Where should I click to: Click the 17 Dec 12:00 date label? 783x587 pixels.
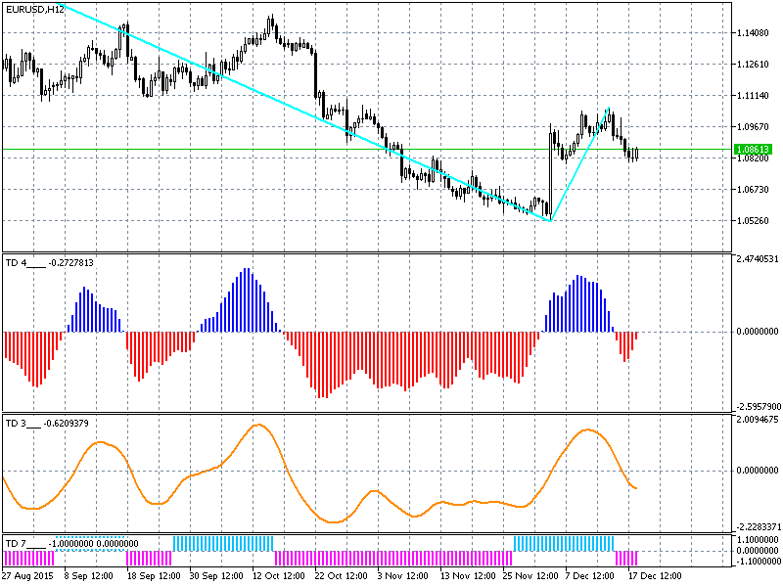pos(655,576)
